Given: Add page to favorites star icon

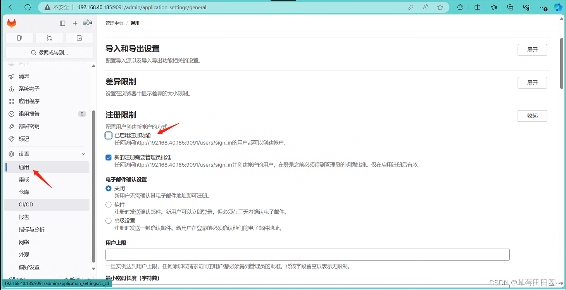Looking at the screenshot, I should (440, 7).
